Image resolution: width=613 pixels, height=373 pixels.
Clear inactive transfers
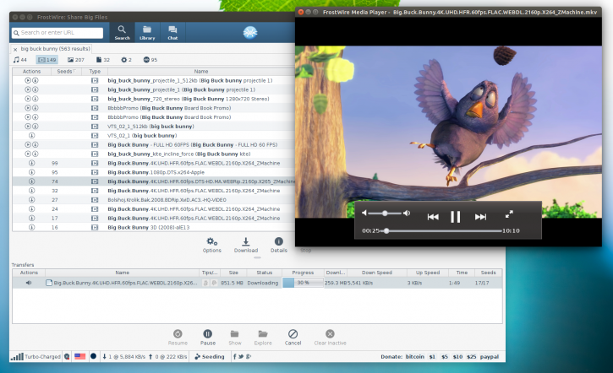330,338
